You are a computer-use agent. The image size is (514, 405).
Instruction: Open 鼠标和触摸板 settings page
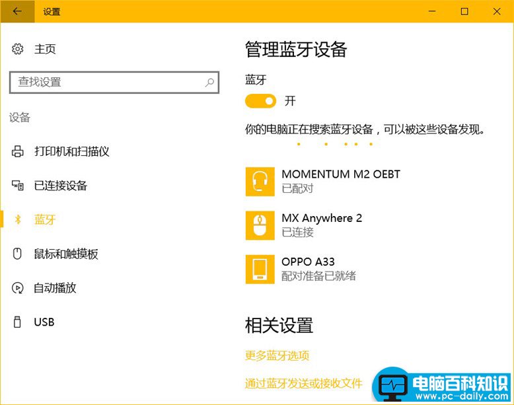66,254
